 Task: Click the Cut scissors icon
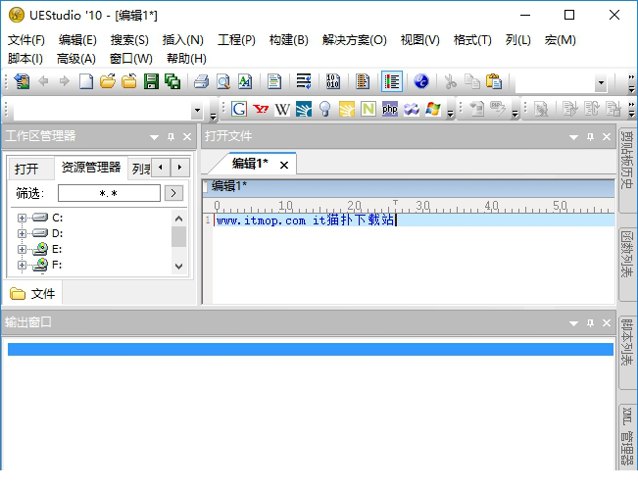click(x=450, y=81)
